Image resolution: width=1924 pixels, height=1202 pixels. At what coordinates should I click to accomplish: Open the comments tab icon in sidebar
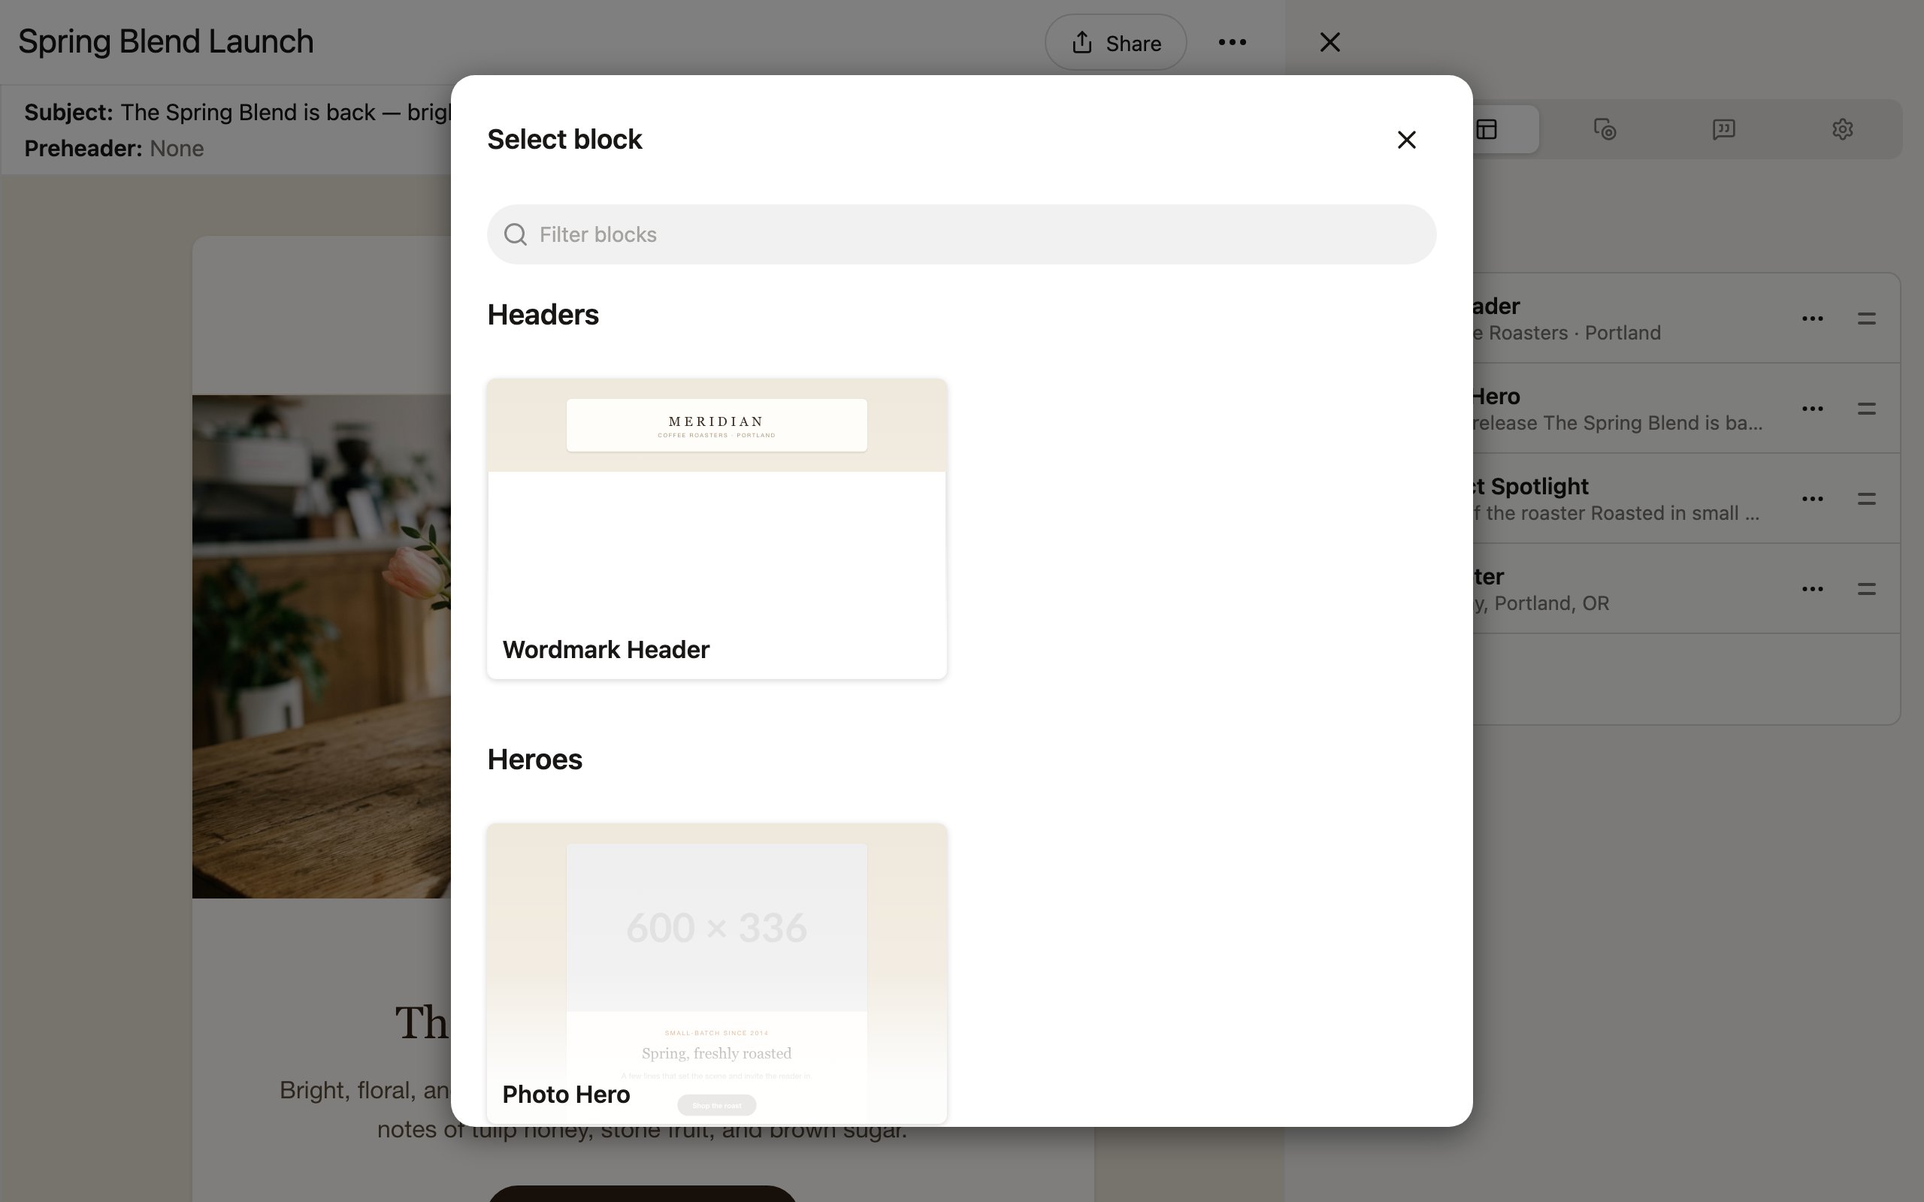[x=1723, y=129]
